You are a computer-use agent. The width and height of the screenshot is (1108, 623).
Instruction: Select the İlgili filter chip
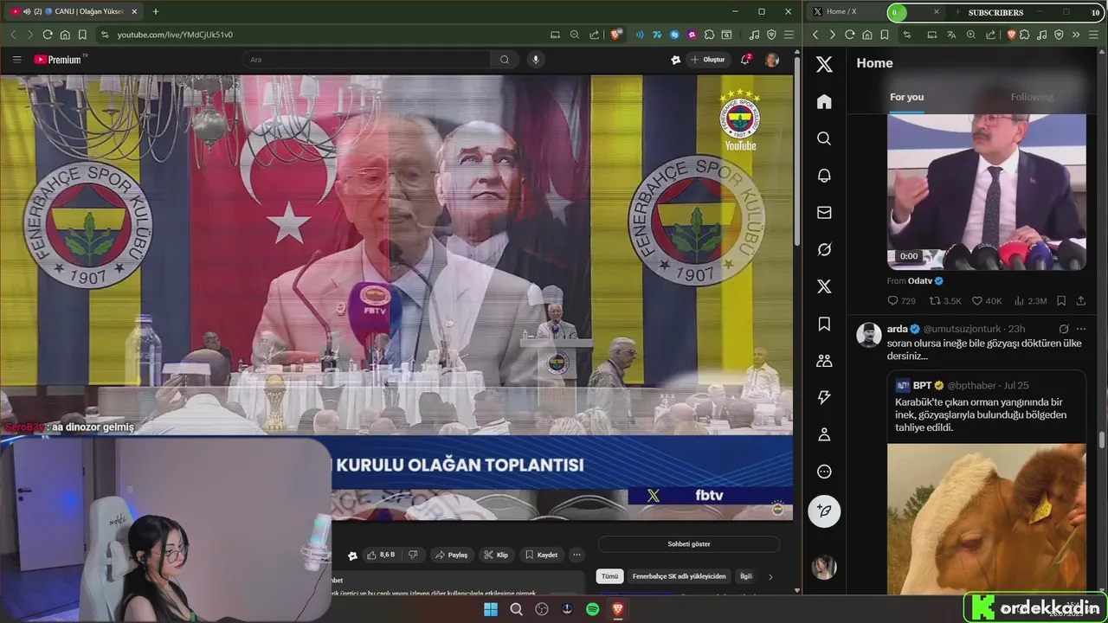click(745, 576)
